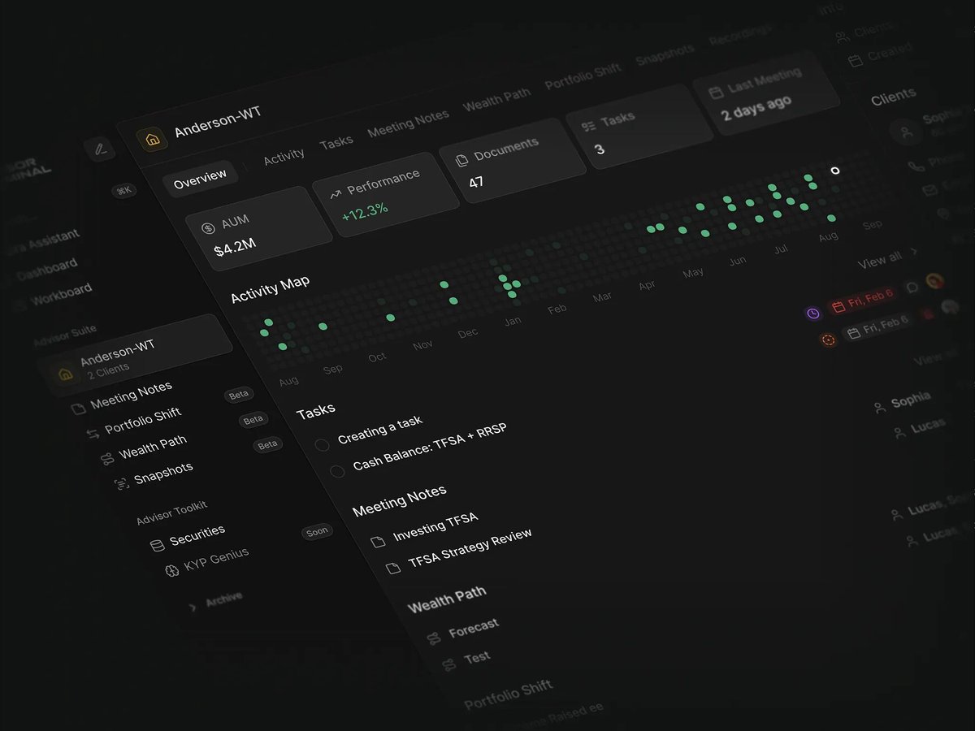The image size is (975, 731).
Task: Click document icon beside Investing TFSA
Action: [377, 542]
